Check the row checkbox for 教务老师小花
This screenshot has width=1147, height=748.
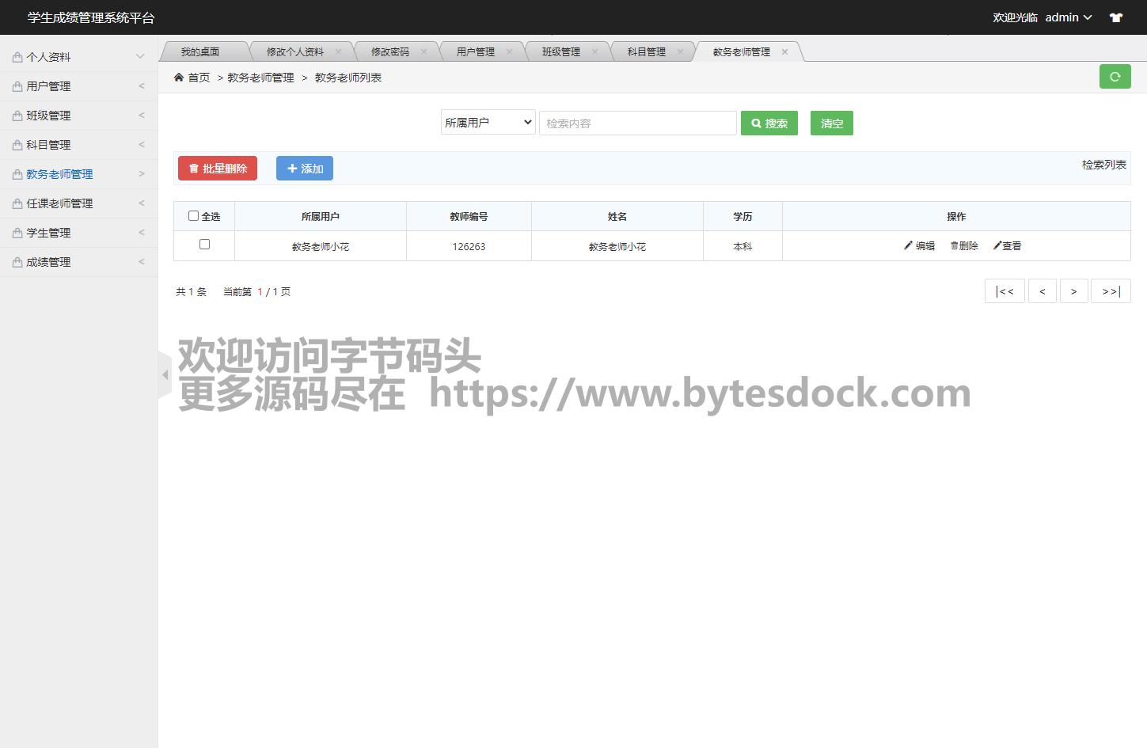(x=204, y=245)
